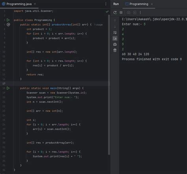Image resolution: width=187 pixels, height=174 pixels.
Task: Run class Programming from gutter arrow
Action: point(8,20)
